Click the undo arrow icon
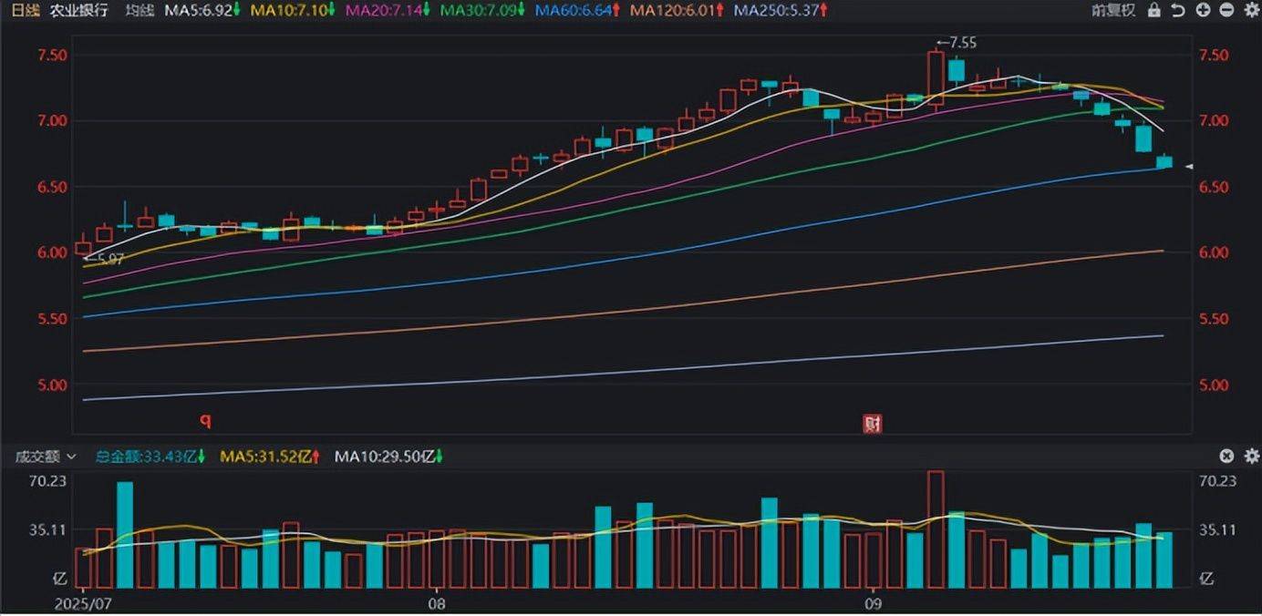1262x616 pixels. [x=1178, y=11]
